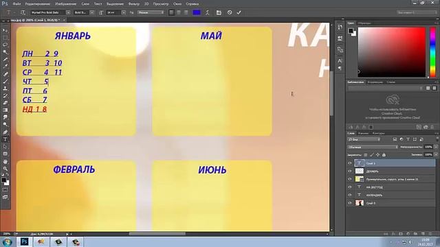Viewport: 440px width, 247px height.
Task: Open the Файл menu
Action: (16, 4)
